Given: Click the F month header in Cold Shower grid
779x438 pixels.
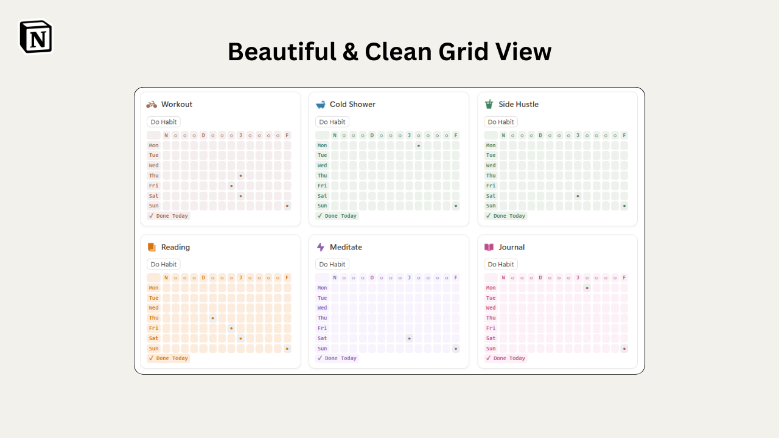Looking at the screenshot, I should pyautogui.click(x=456, y=135).
